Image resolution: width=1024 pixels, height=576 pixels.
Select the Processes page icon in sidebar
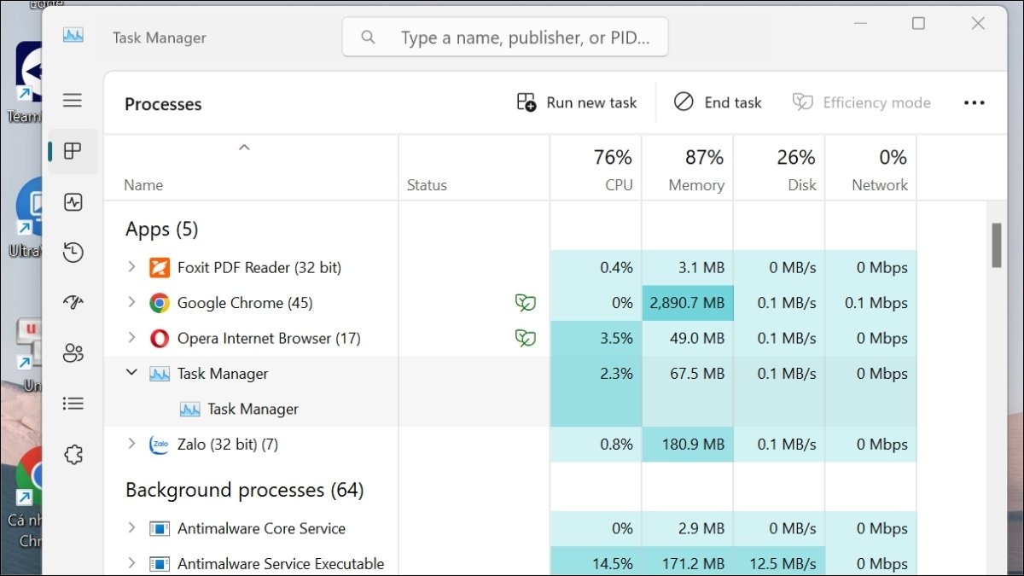(x=73, y=151)
